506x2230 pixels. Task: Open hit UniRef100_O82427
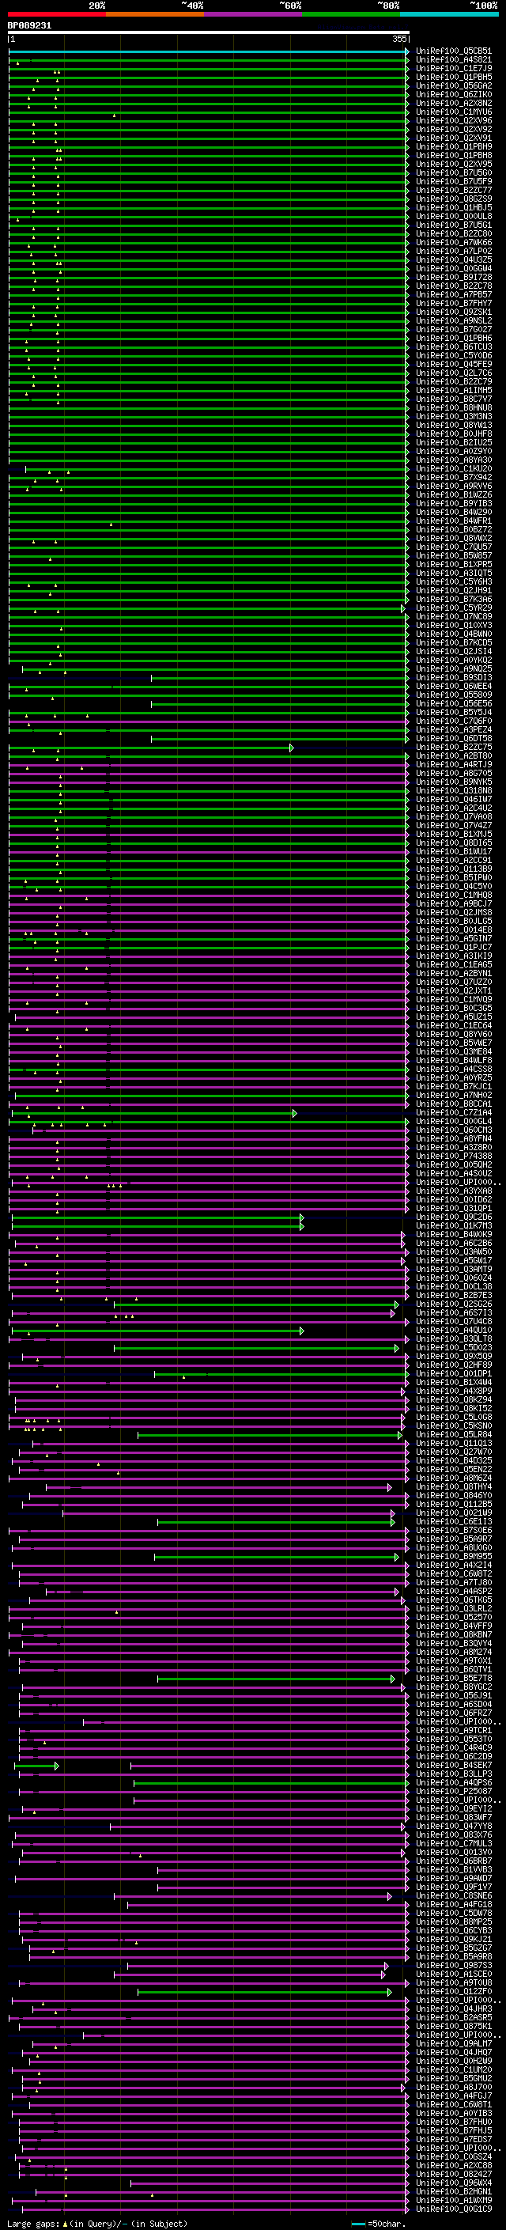pyautogui.click(x=453, y=2175)
